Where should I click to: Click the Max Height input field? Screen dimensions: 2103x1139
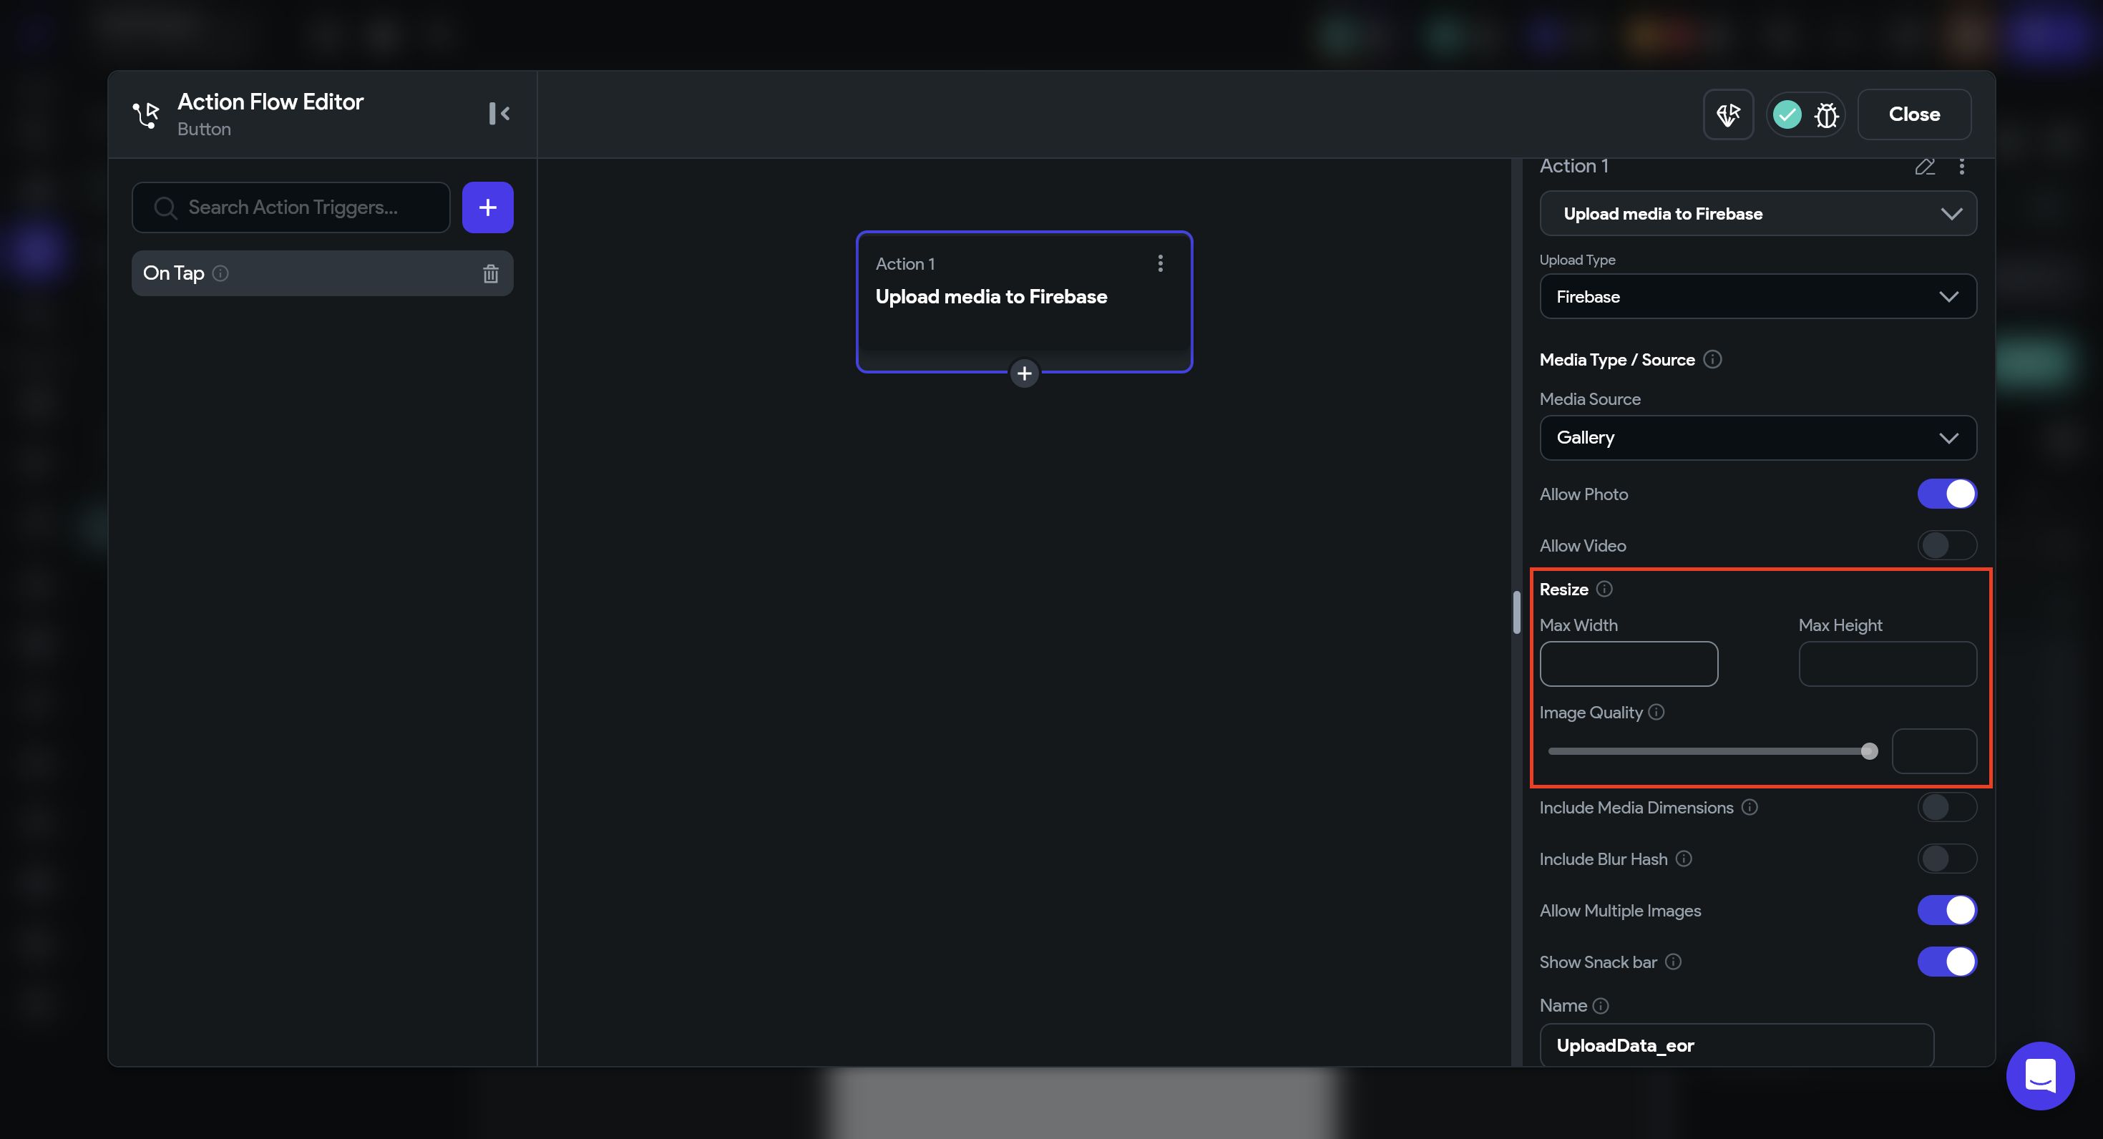point(1887,664)
